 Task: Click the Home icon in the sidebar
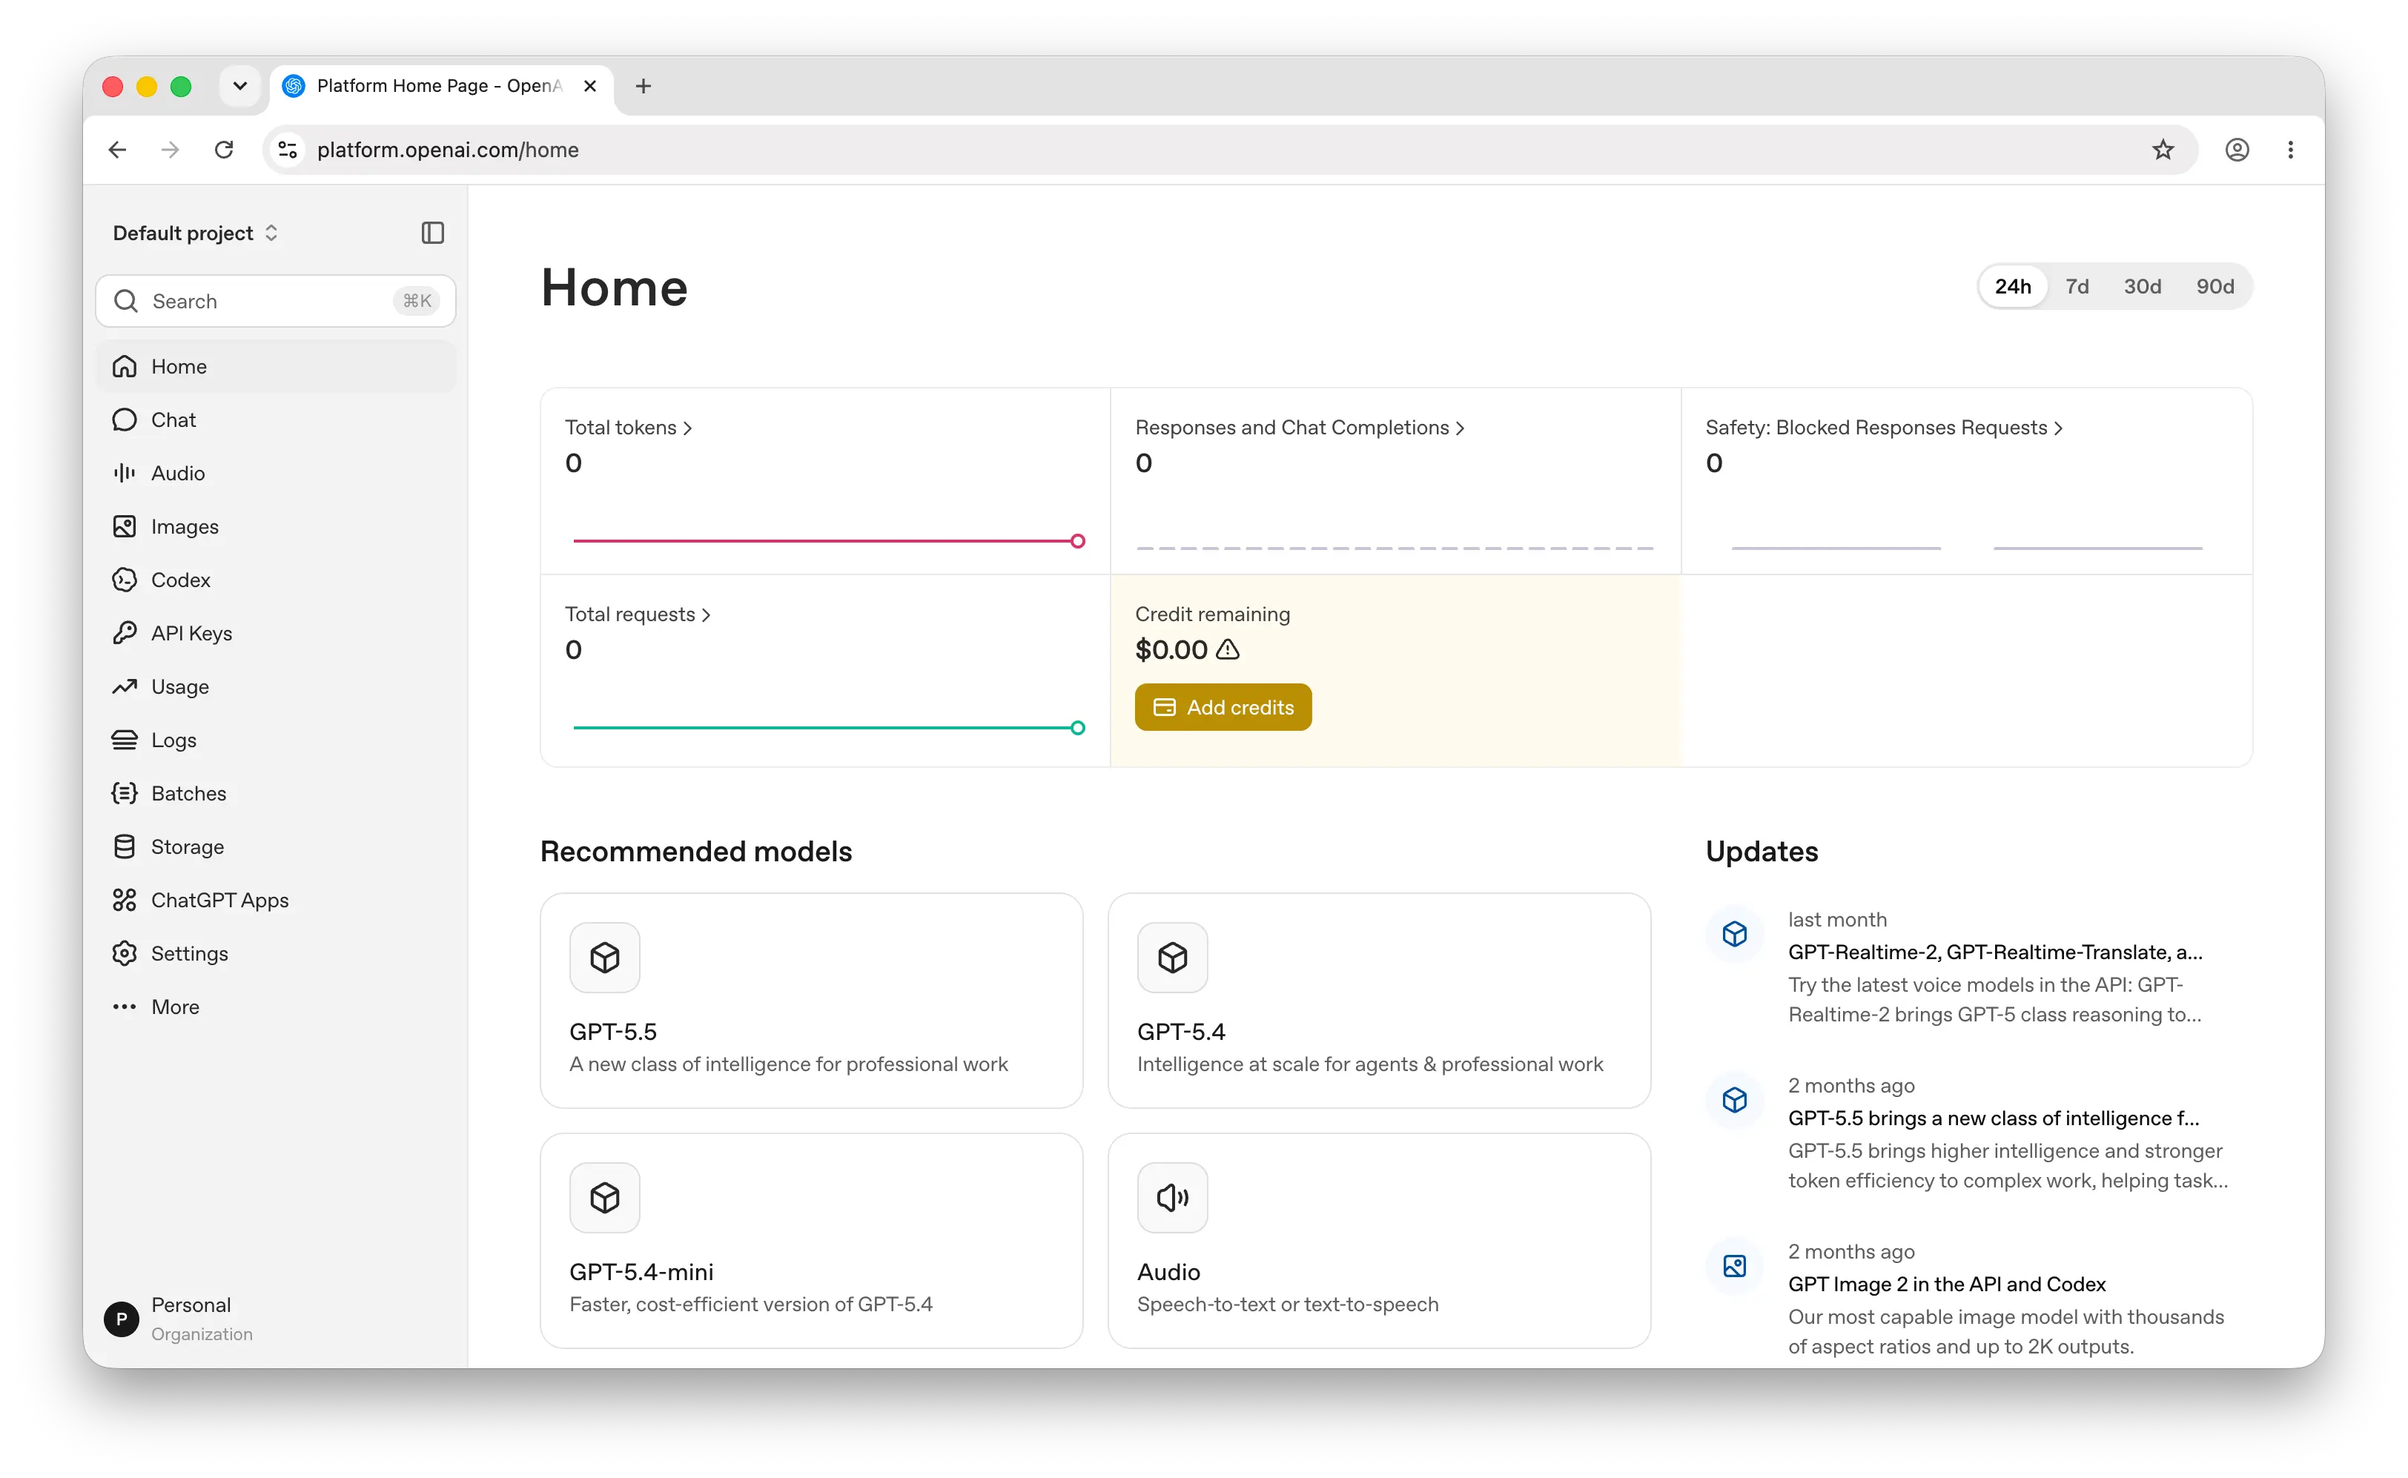click(x=124, y=367)
